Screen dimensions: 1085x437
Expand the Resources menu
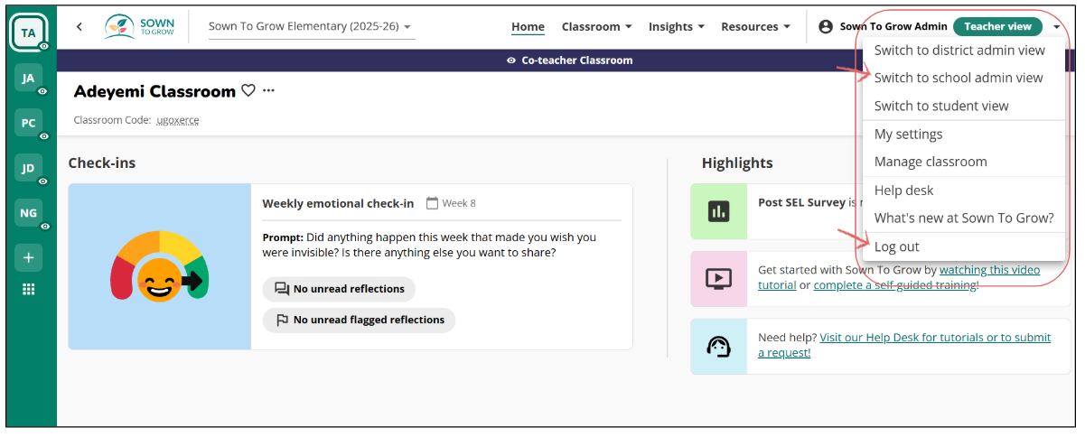coord(755,27)
